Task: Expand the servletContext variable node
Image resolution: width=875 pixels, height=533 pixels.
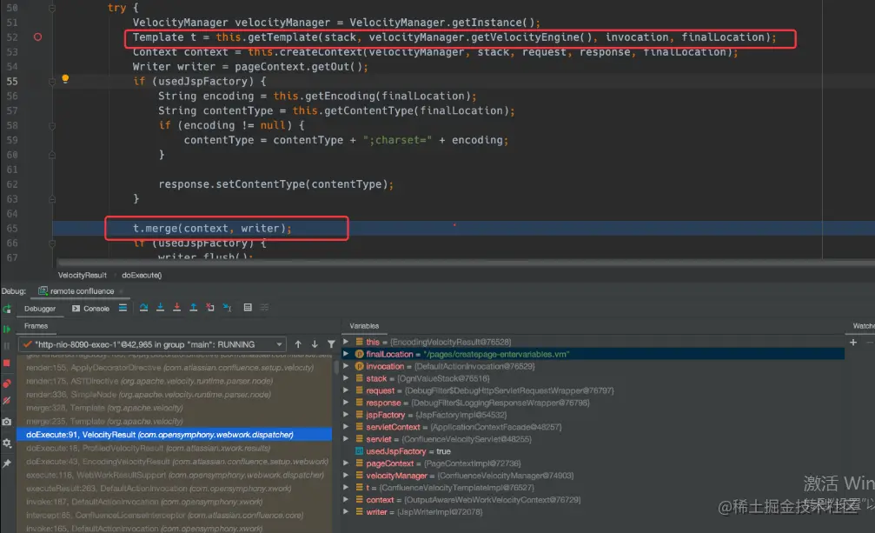Action: (x=346, y=426)
